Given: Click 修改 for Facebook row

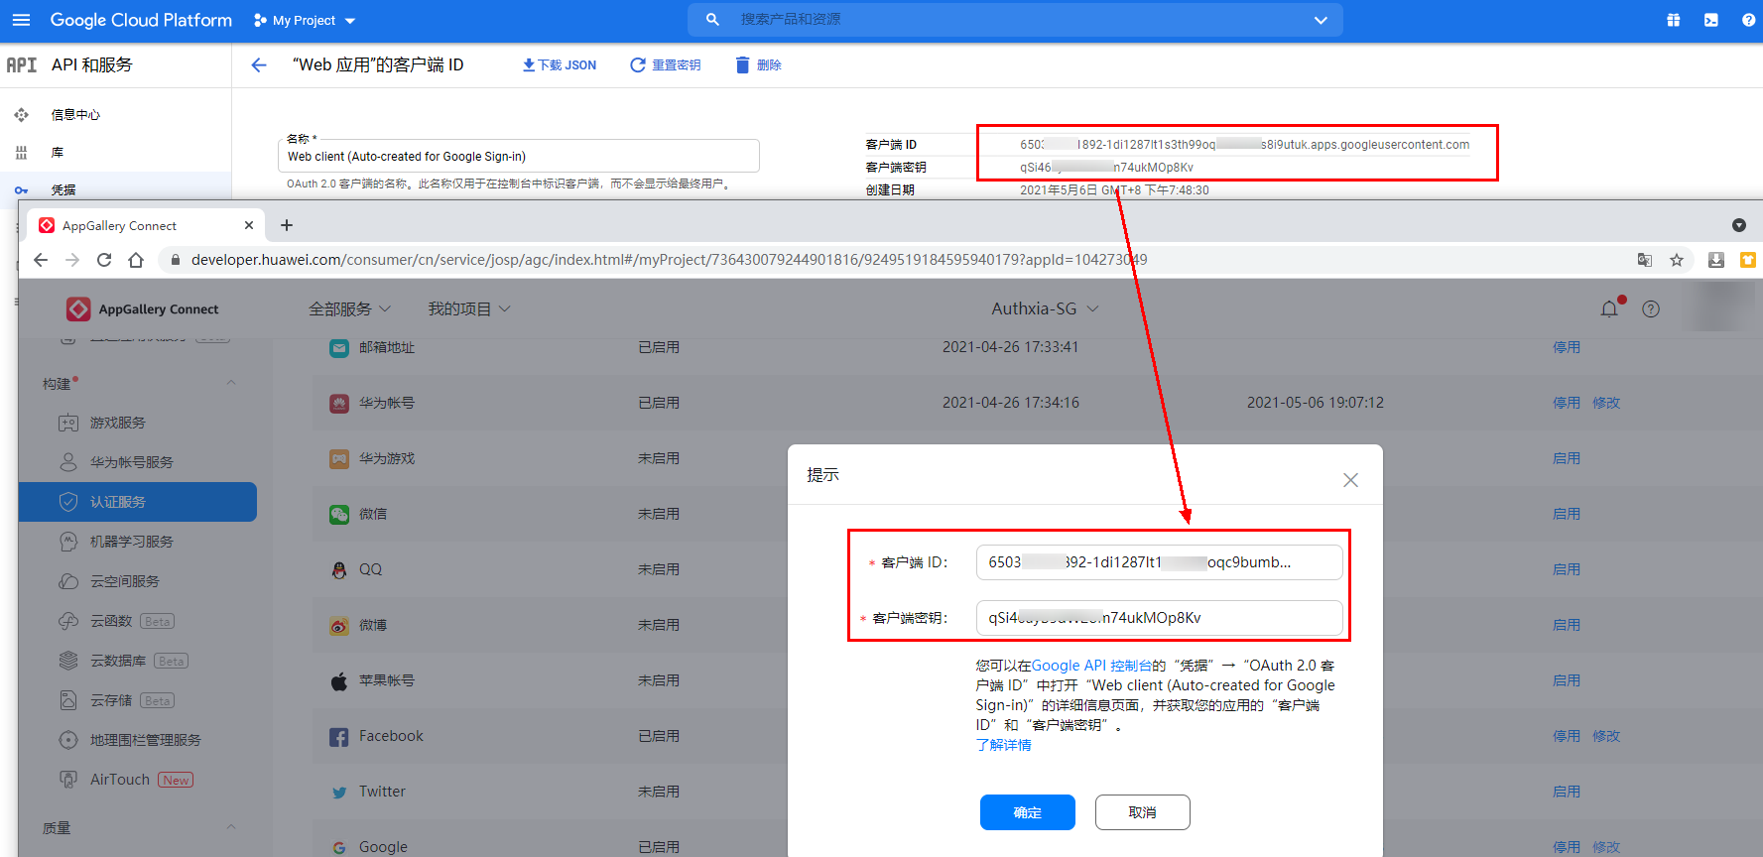Looking at the screenshot, I should (1606, 736).
